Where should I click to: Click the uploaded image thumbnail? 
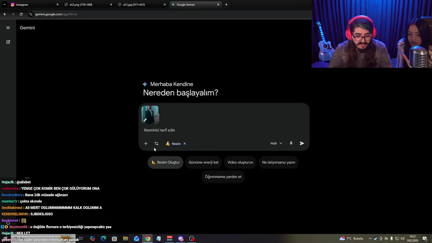click(x=150, y=115)
